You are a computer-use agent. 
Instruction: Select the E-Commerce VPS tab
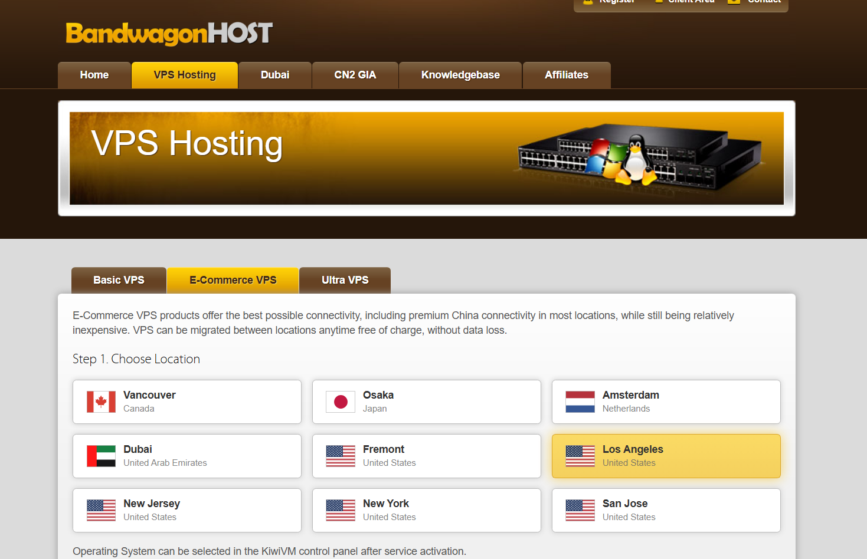click(233, 280)
